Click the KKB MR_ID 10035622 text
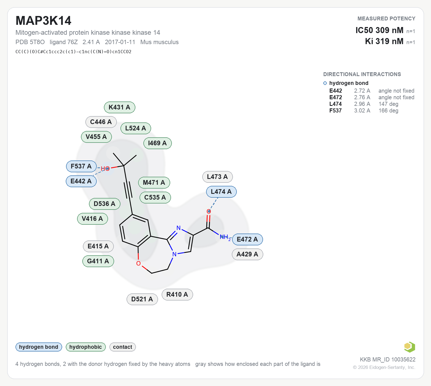 point(388,360)
